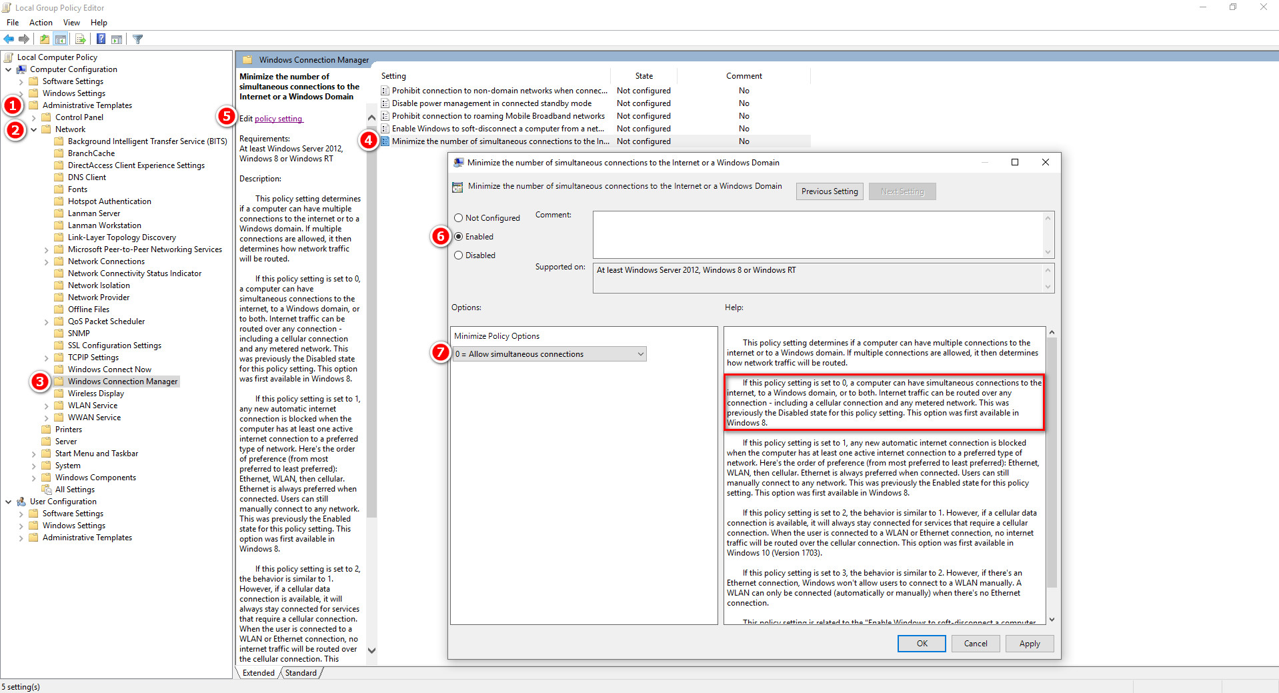
Task: Expand the QoS Packet Scheduler node
Action: [x=46, y=321]
